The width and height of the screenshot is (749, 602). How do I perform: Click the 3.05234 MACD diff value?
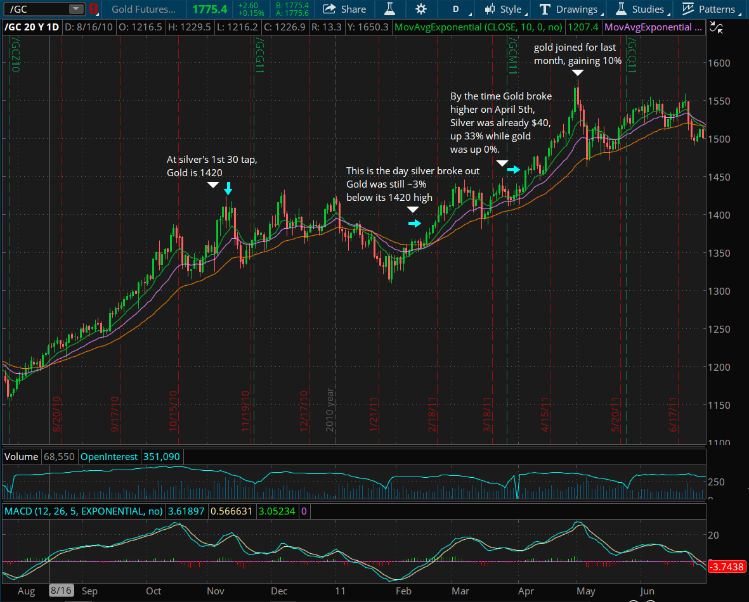[277, 511]
